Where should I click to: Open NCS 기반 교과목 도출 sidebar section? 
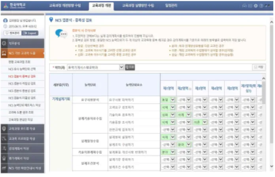pyautogui.click(x=23, y=53)
